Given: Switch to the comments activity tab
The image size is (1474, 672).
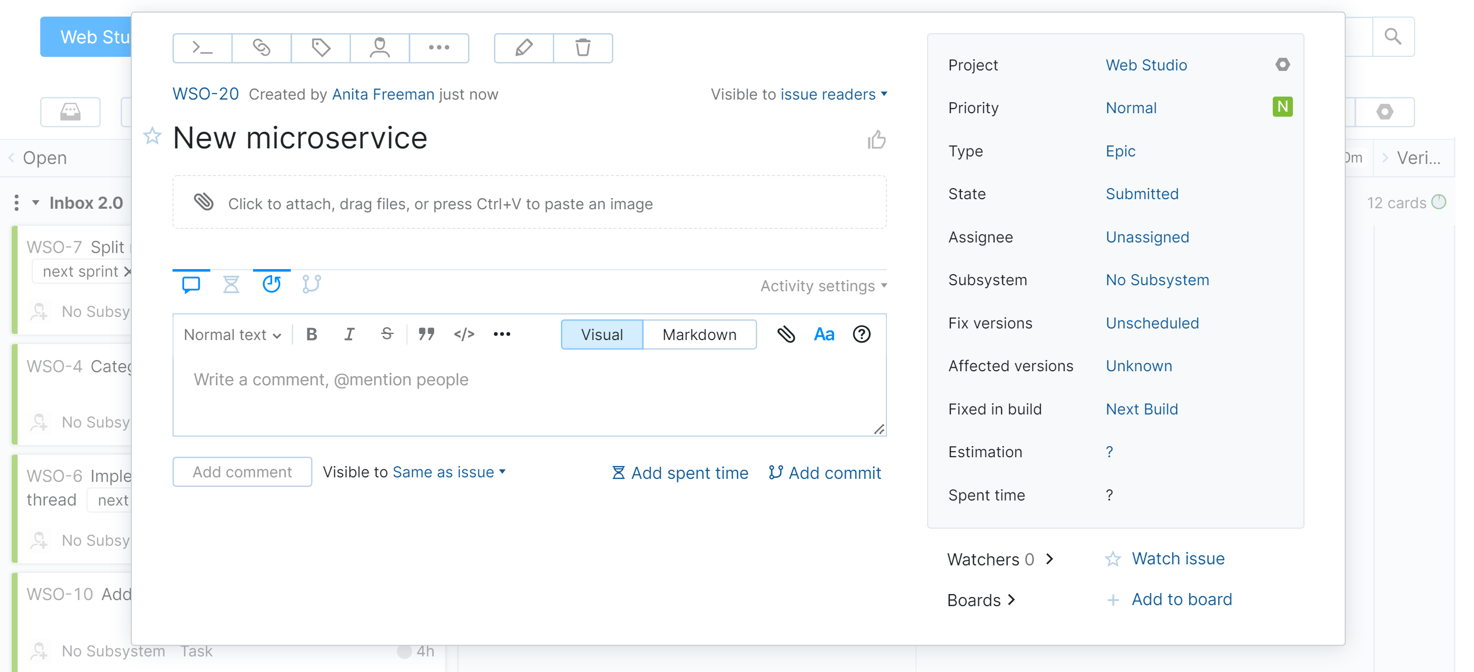Looking at the screenshot, I should click(x=191, y=284).
